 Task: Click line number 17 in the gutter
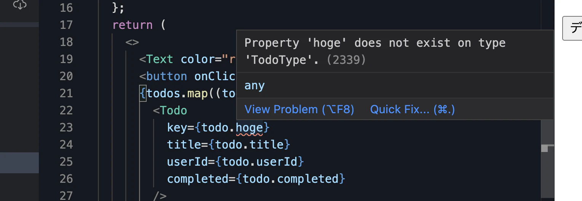[66, 25]
